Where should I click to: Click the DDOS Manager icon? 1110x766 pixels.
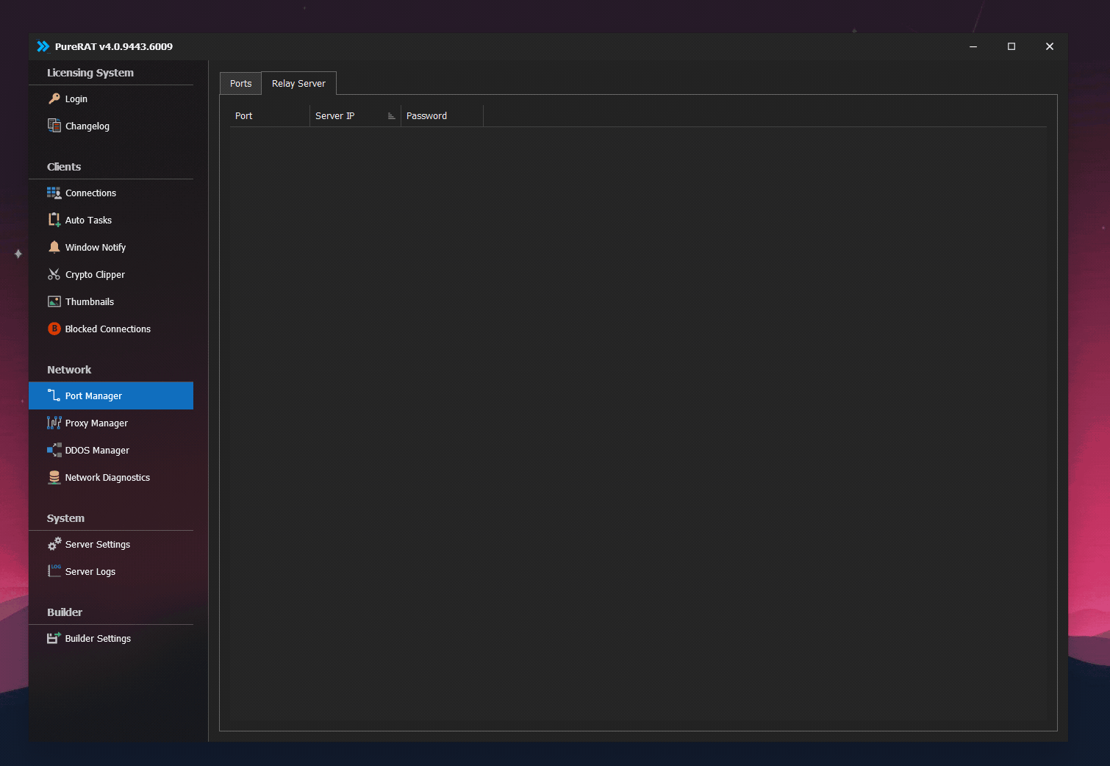tap(54, 450)
